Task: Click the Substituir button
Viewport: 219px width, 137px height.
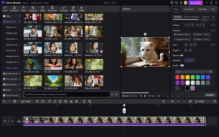Action: 189,60
